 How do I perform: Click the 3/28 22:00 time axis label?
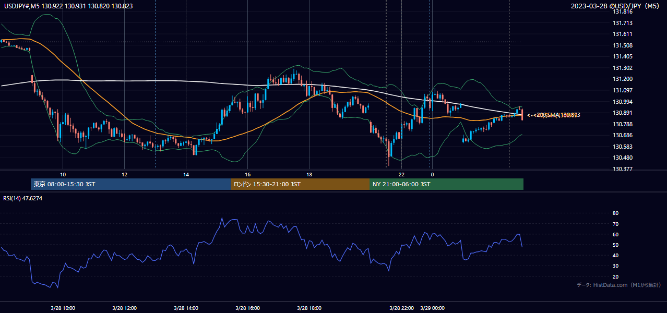(402, 308)
